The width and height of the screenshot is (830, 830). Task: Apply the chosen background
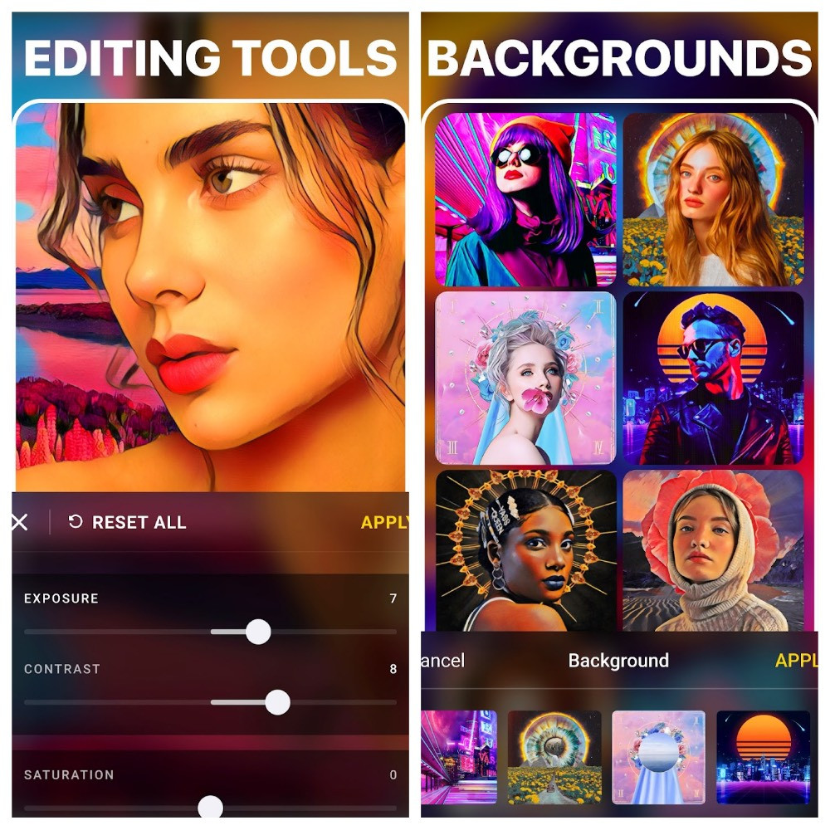coord(797,661)
